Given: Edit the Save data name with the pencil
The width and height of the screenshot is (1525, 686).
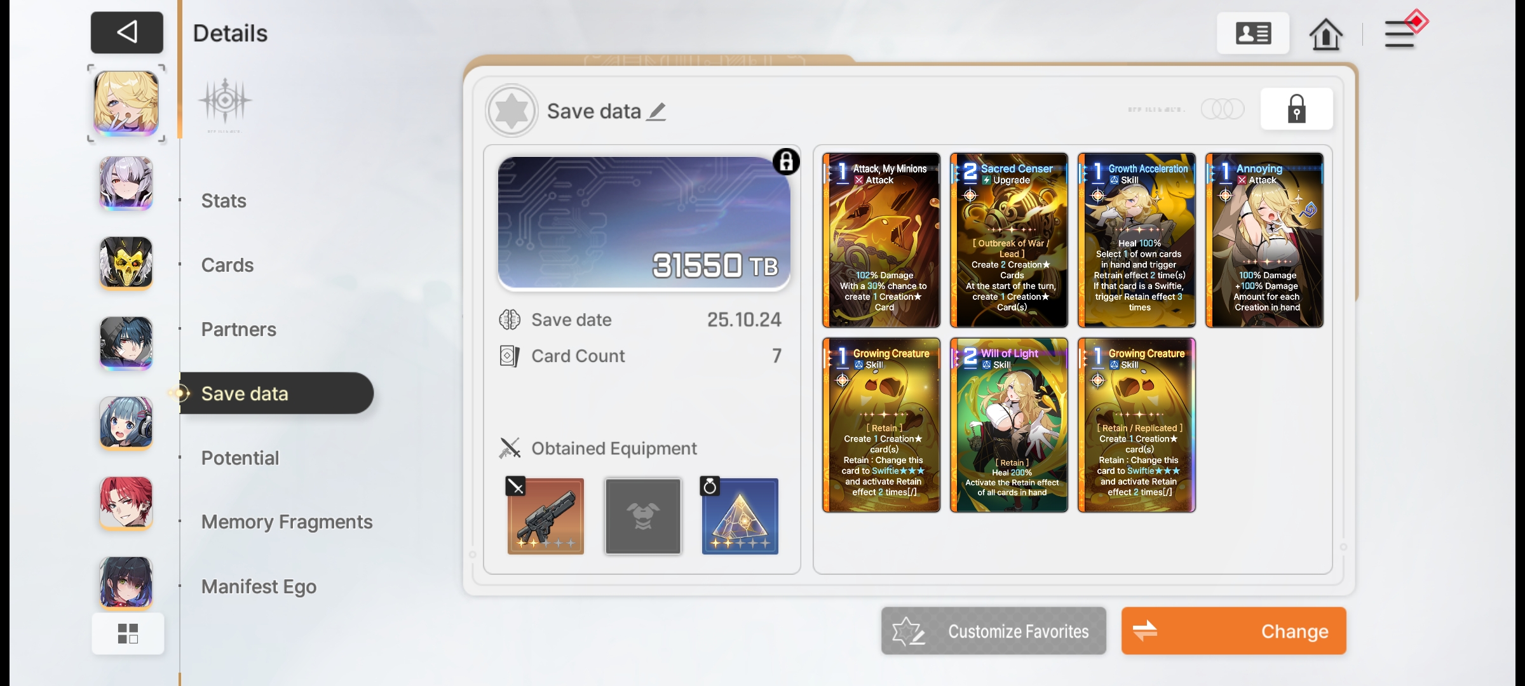Looking at the screenshot, I should click(x=656, y=112).
